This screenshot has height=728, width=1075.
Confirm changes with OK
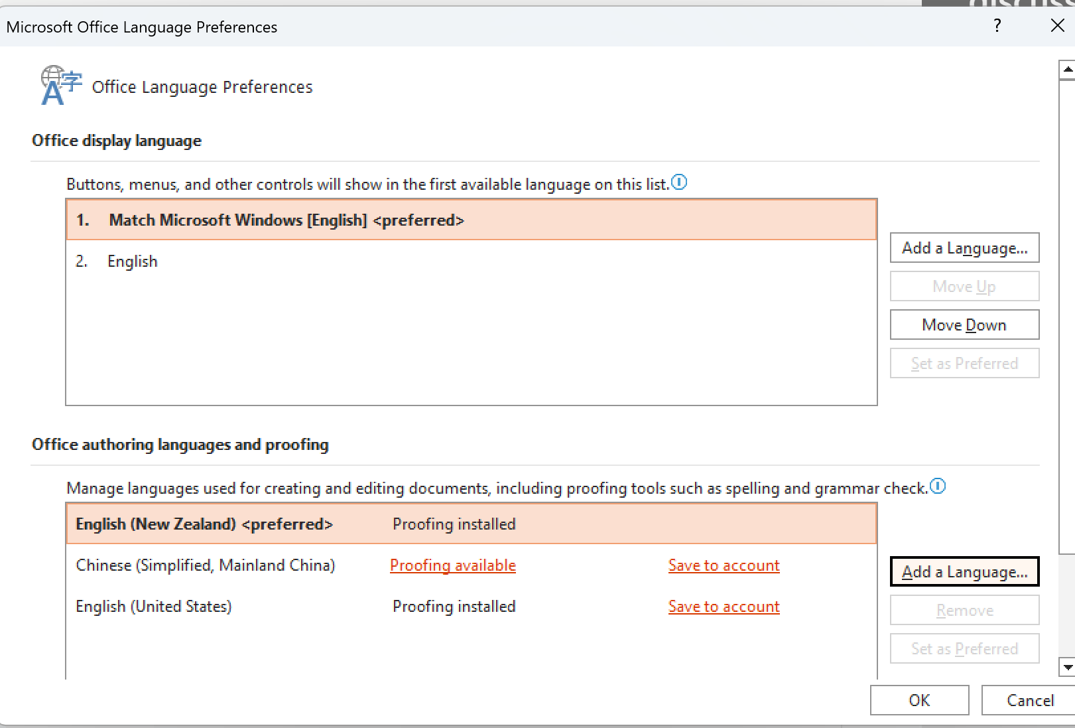pyautogui.click(x=919, y=700)
